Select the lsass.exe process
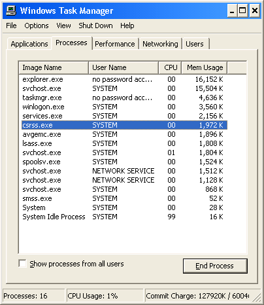This screenshot has height=305, width=264. pyautogui.click(x=124, y=143)
